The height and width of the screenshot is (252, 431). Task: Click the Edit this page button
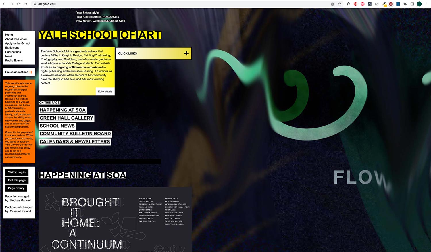[x=17, y=180]
